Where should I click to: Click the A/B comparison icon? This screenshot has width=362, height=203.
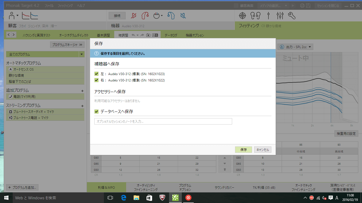pyautogui.click(x=155, y=35)
